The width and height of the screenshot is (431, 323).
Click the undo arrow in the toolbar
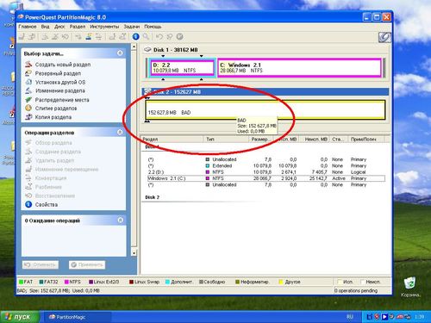(x=159, y=37)
